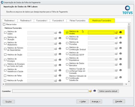The height and width of the screenshot is (107, 135).
Task: Browse folder for Histórico de Função
Action: click(x=56, y=80)
